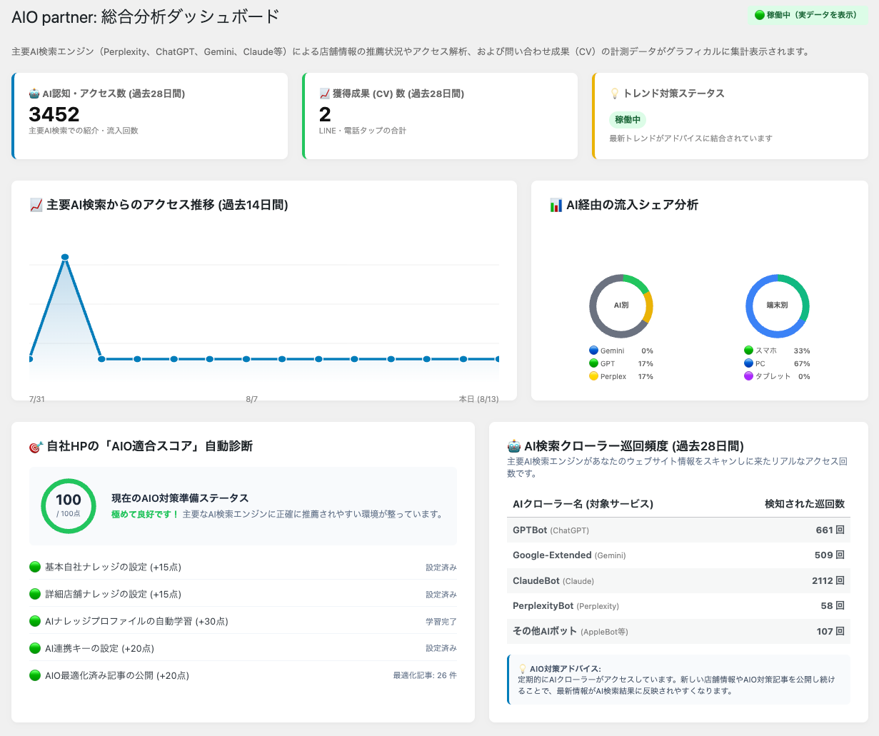The image size is (879, 736).
Task: Click green status dot for AI連携キーの設定
Action: click(35, 648)
